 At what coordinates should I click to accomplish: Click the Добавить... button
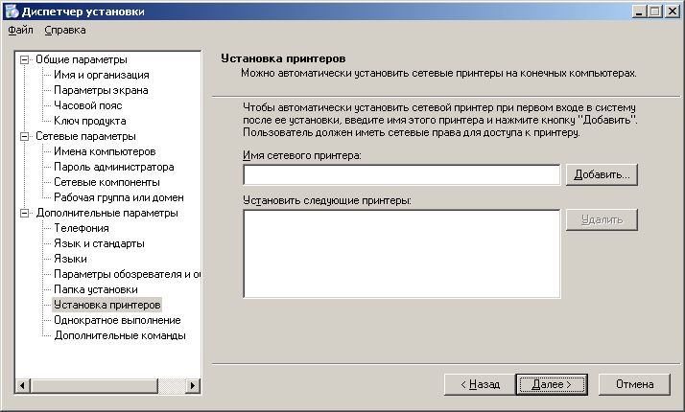602,175
